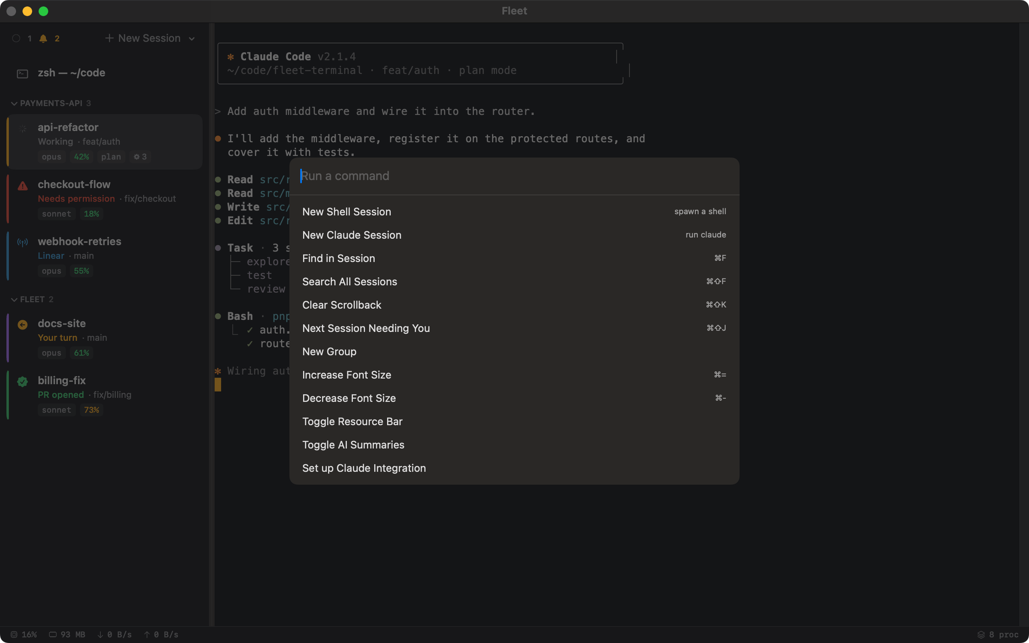Select the webhook-retries session

click(x=105, y=256)
